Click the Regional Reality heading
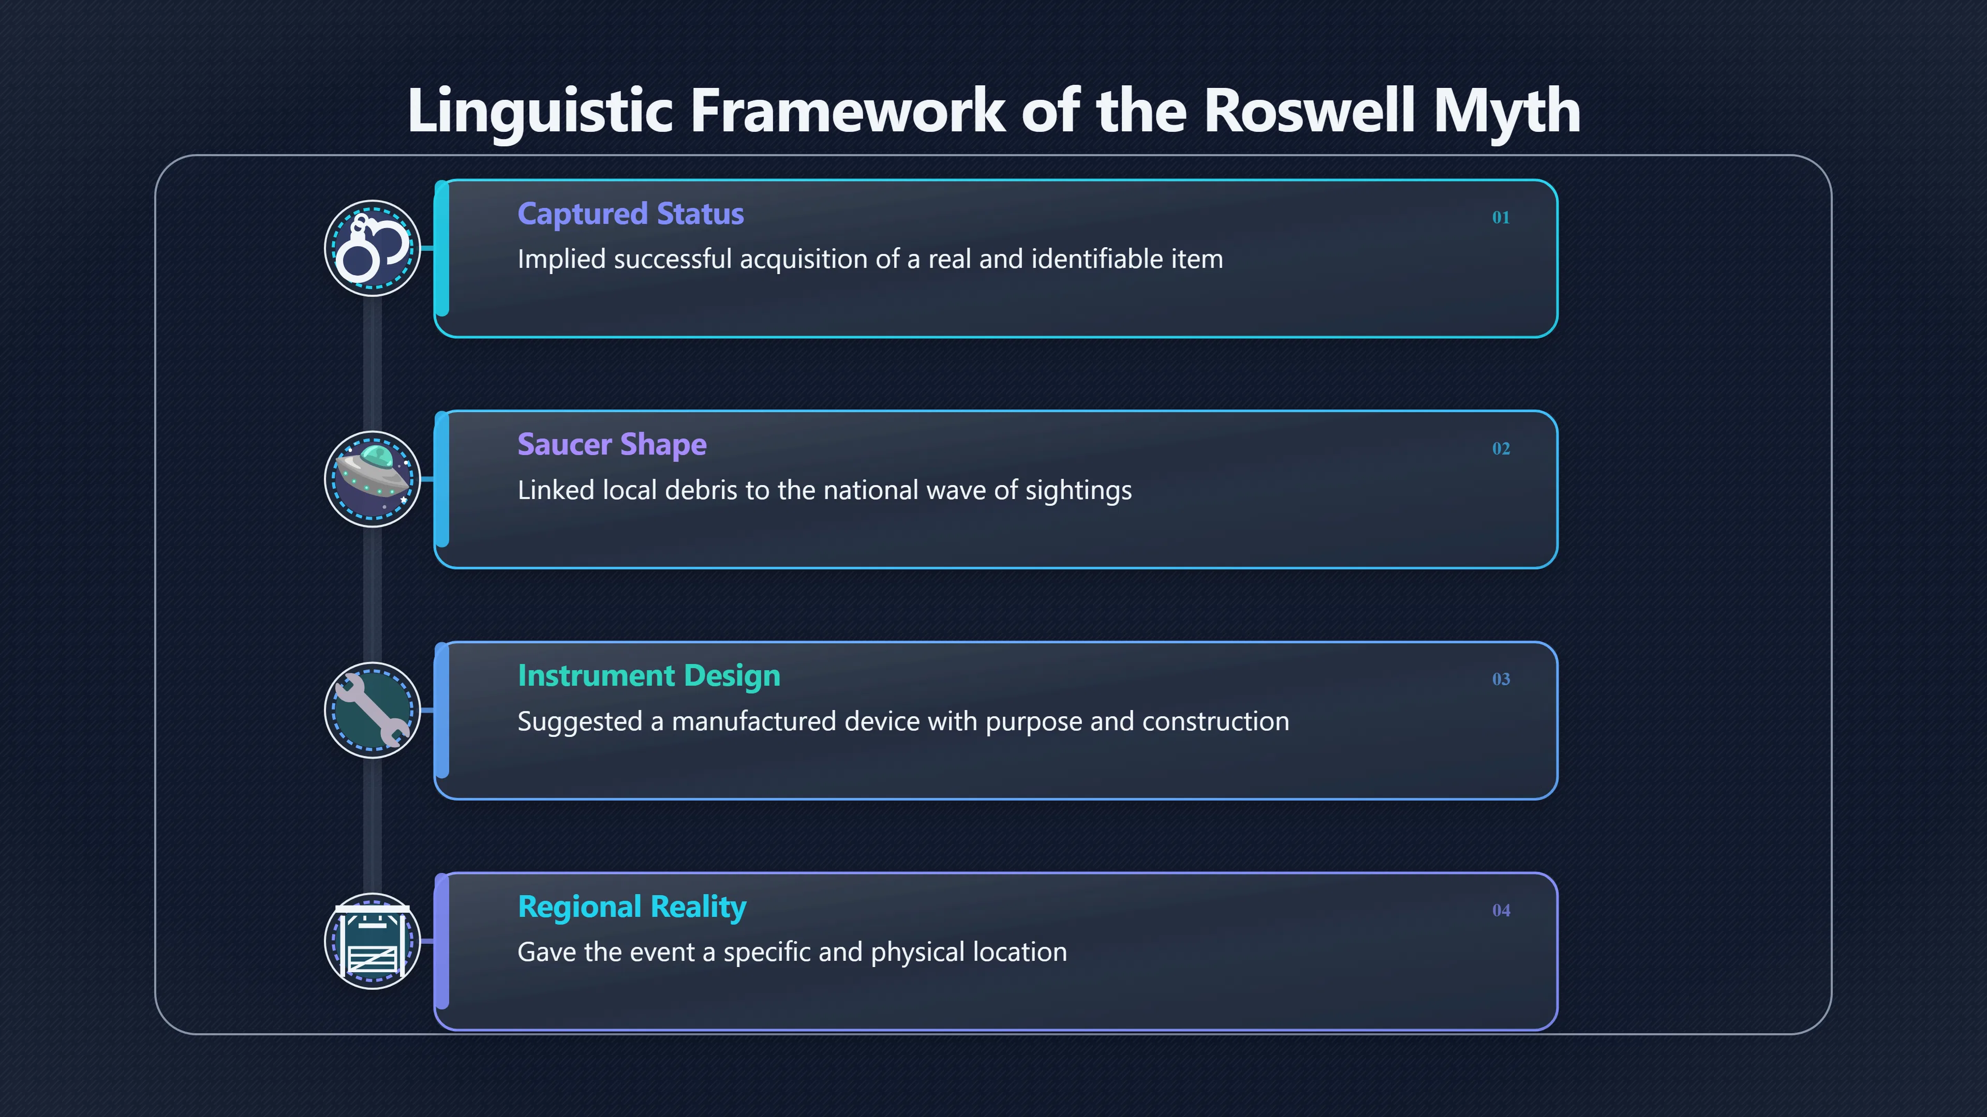The height and width of the screenshot is (1117, 1987). point(632,907)
